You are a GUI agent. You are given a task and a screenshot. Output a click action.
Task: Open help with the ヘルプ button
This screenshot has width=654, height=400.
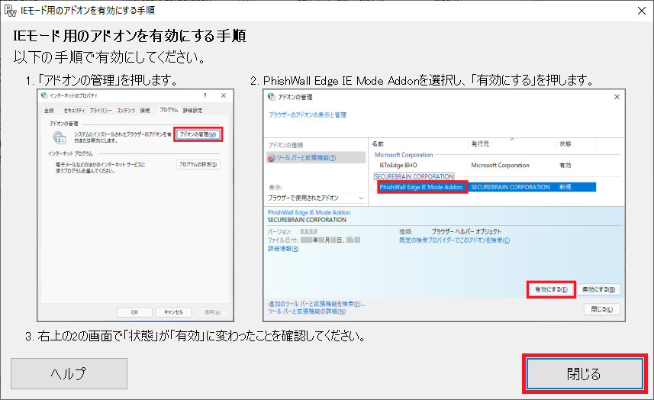pyautogui.click(x=69, y=374)
